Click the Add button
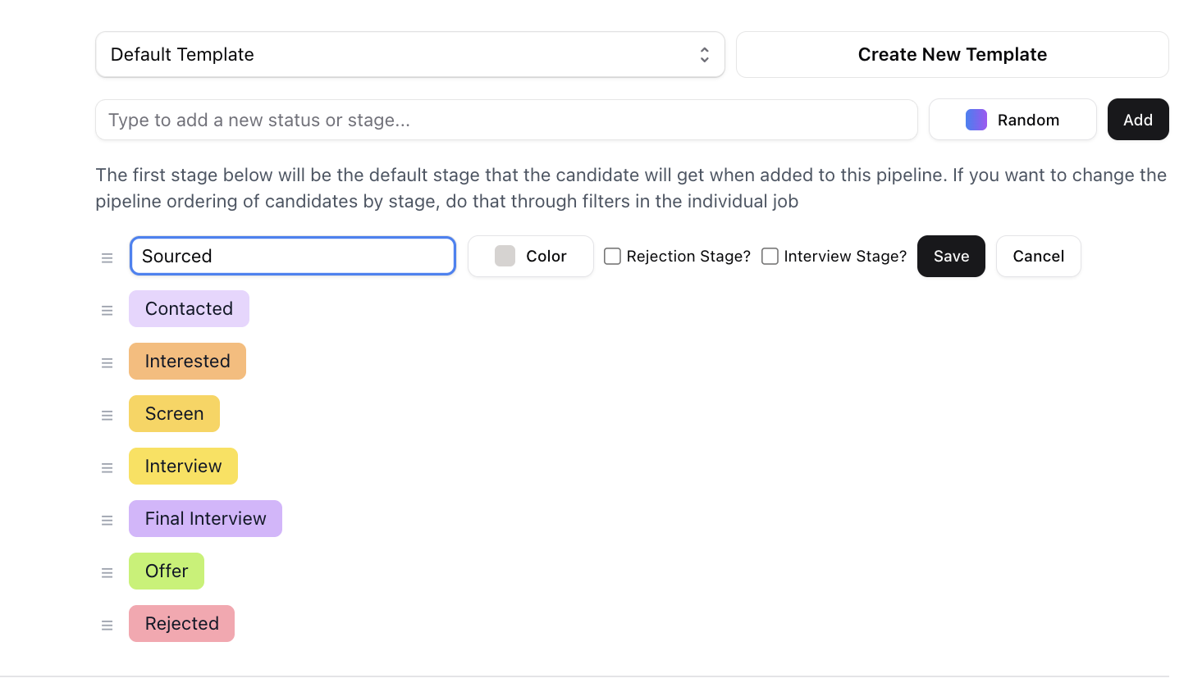The image size is (1193, 692). coord(1138,120)
